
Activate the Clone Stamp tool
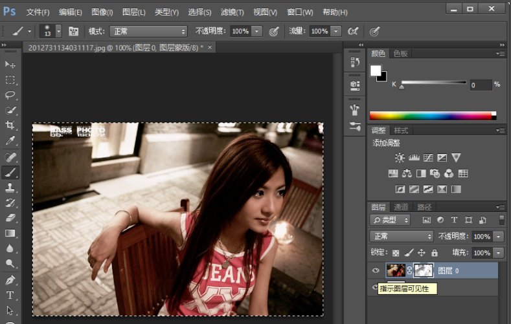[x=10, y=188]
